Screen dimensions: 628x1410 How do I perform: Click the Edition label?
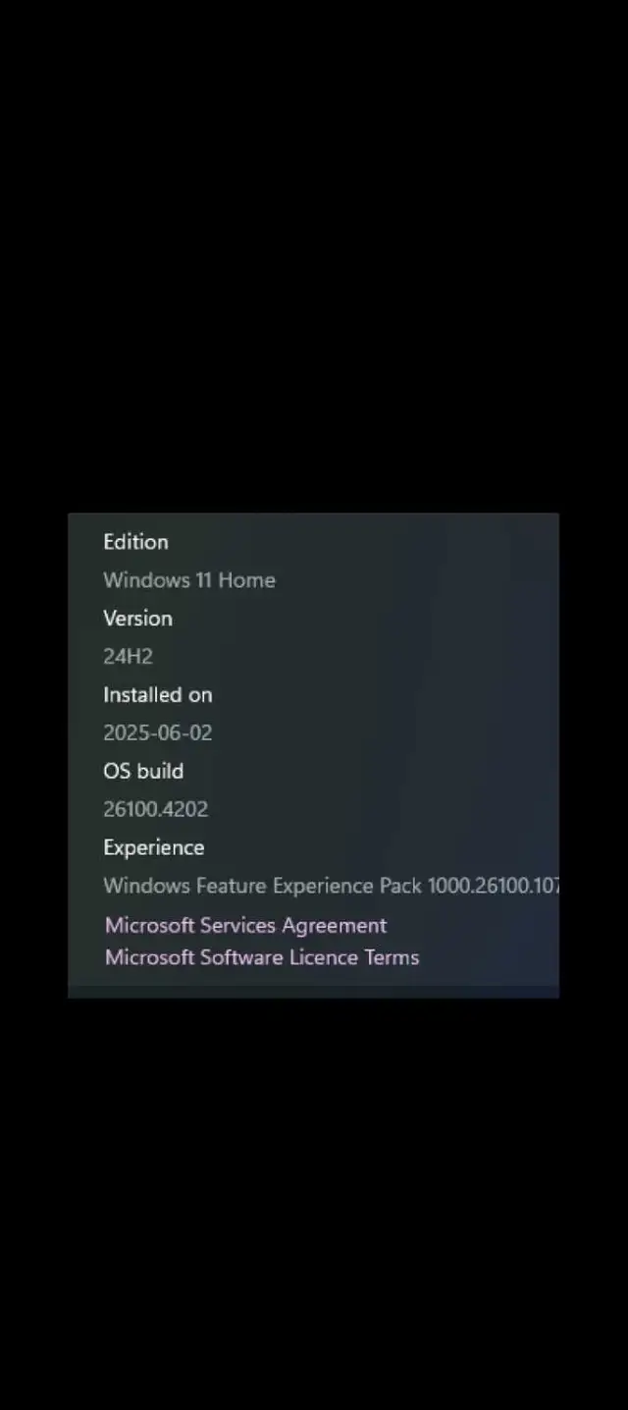(x=135, y=541)
